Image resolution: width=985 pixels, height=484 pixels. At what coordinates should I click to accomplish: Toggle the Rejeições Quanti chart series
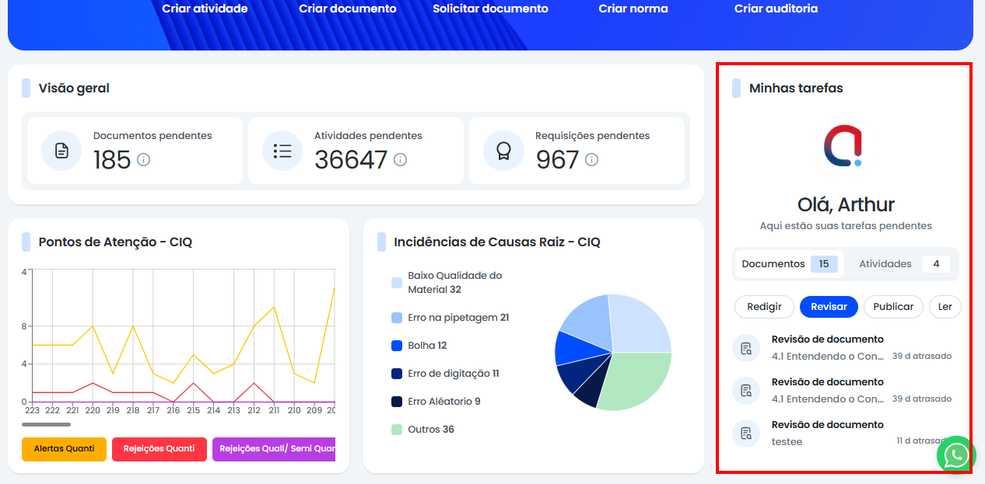coord(159,449)
